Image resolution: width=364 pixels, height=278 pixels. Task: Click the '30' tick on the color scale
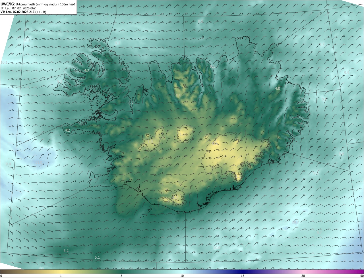point(303,276)
